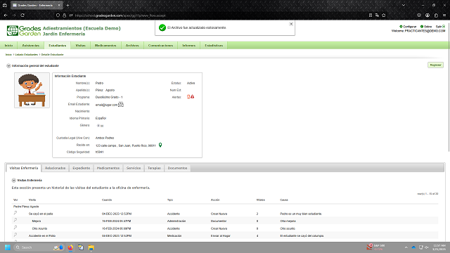This screenshot has height=253, width=450.
Task: Open the Medicamentos top menu tab
Action: pos(105,45)
